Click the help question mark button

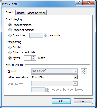pos(79,3)
